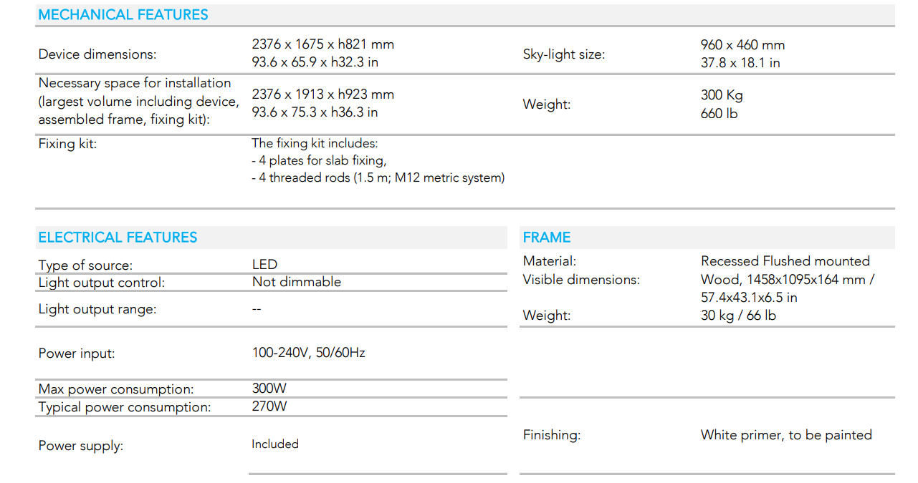Click the 'Type of source:' label
Viewport: 918px width, 483px height.
click(x=85, y=265)
